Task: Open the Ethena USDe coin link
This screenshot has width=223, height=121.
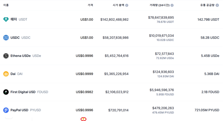Action: 26,56
